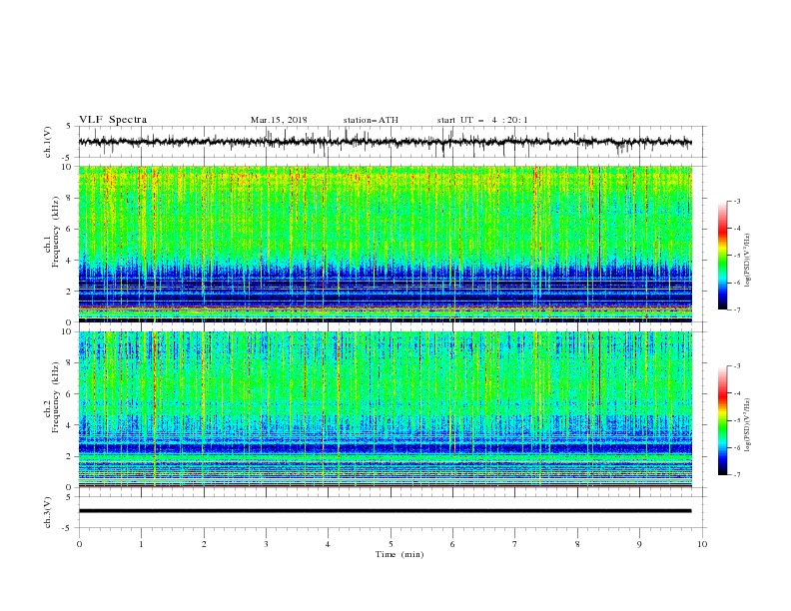Click the "4" tick on the time axis
The width and height of the screenshot is (791, 611).
(328, 544)
